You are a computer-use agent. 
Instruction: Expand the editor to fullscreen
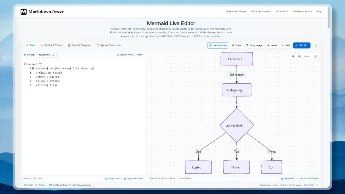pyautogui.click(x=316, y=45)
